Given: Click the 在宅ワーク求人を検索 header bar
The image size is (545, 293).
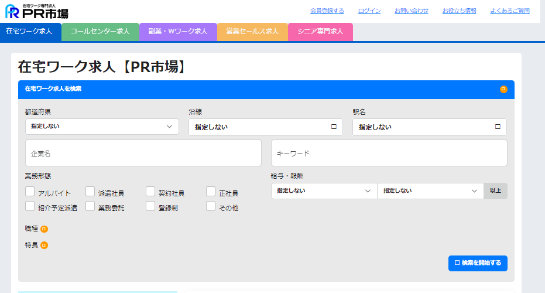Looking at the screenshot, I should tap(266, 90).
